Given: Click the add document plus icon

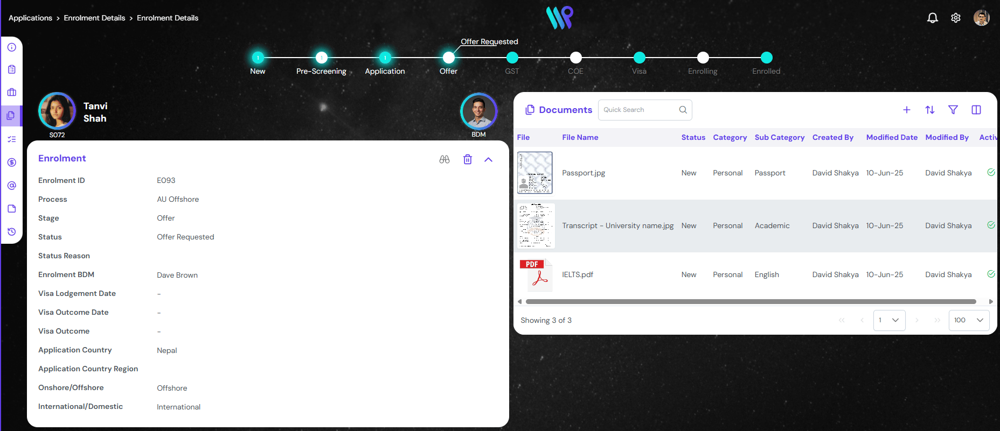Looking at the screenshot, I should coord(906,110).
